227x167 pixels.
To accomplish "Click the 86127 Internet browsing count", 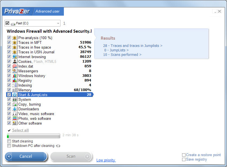I will [86, 56].
